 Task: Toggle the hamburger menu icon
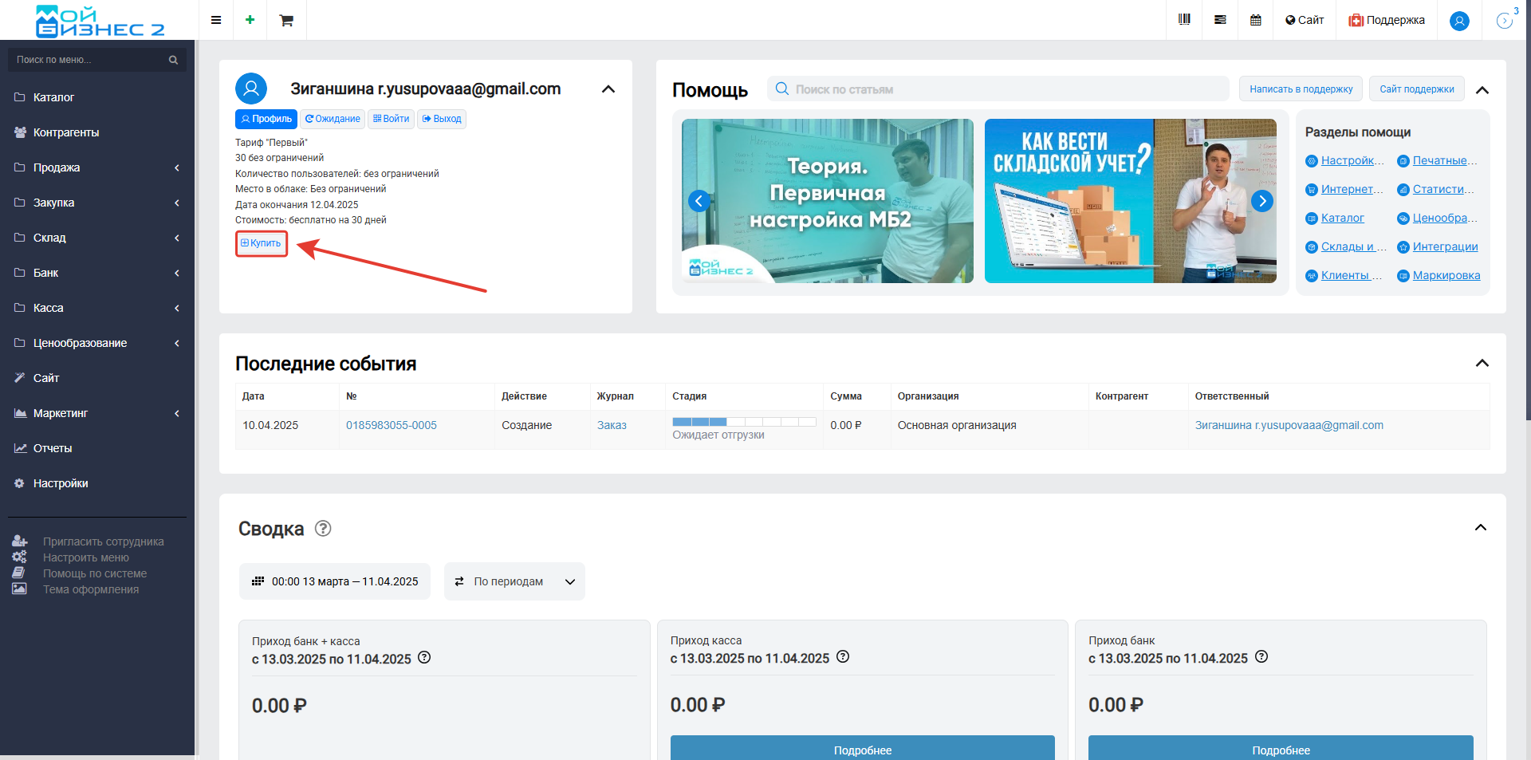[x=216, y=20]
